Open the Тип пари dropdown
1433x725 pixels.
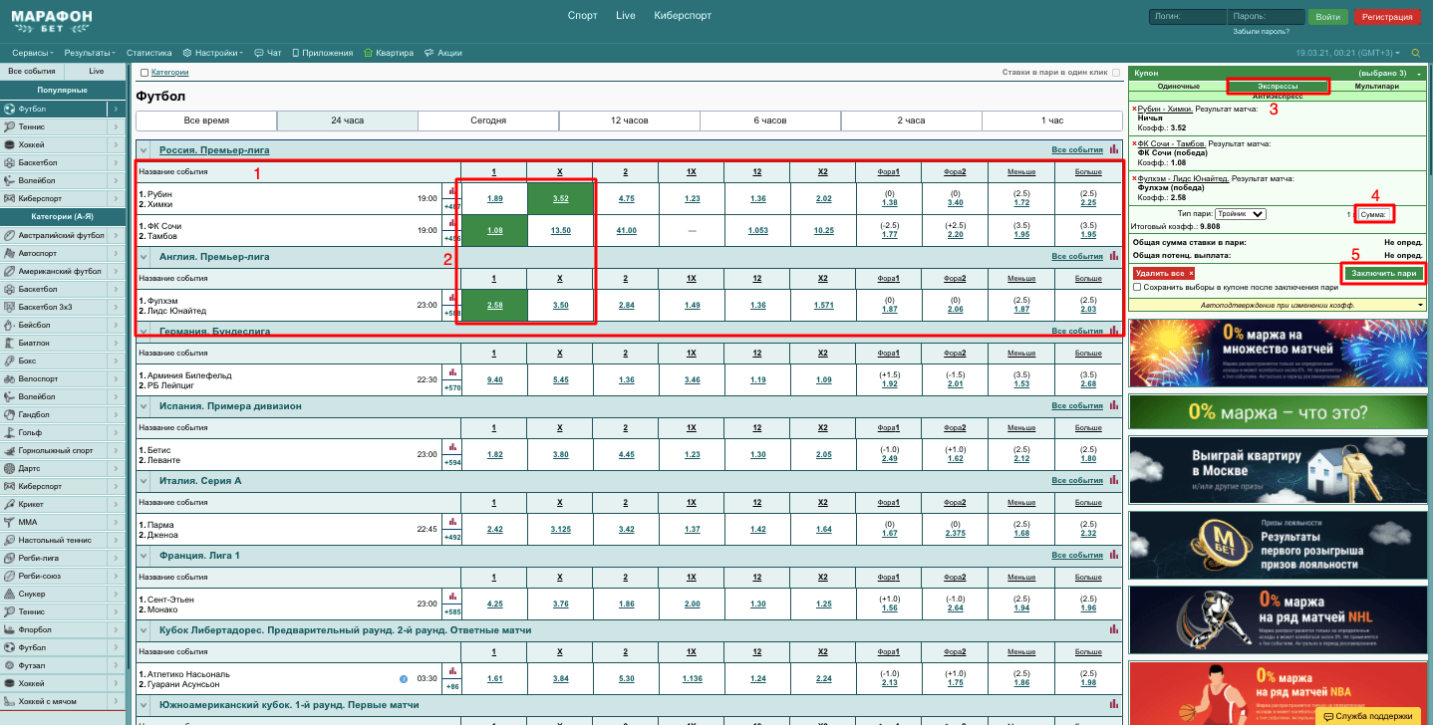(x=1241, y=214)
